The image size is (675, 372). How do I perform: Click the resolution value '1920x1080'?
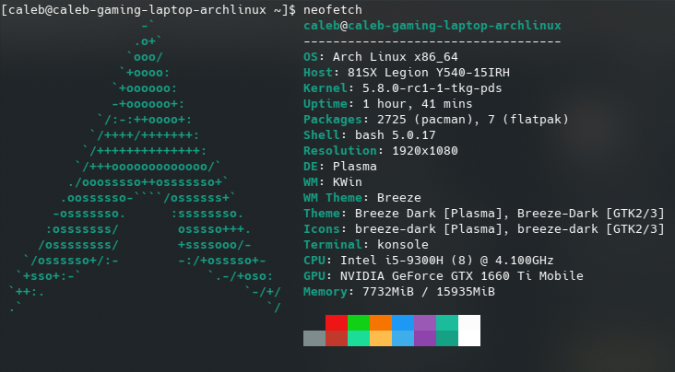424,151
